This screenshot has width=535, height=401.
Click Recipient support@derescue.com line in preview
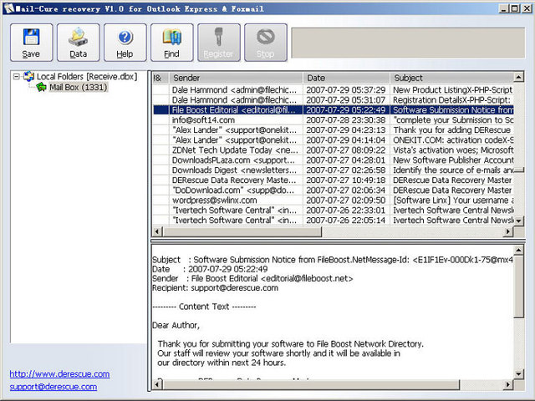click(x=215, y=288)
